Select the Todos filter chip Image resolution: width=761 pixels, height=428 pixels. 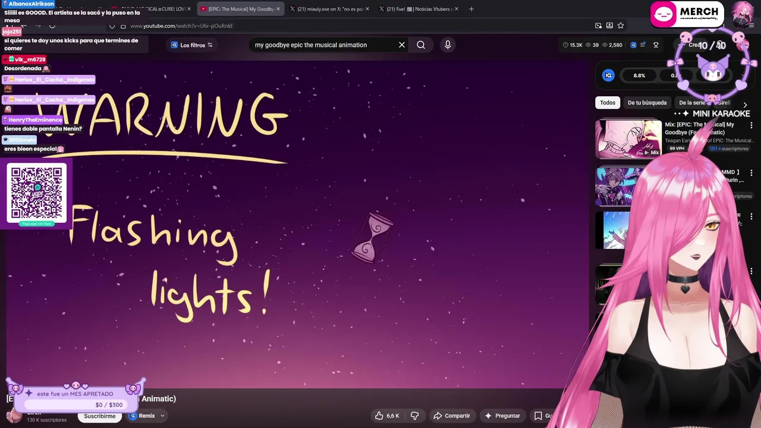608,103
